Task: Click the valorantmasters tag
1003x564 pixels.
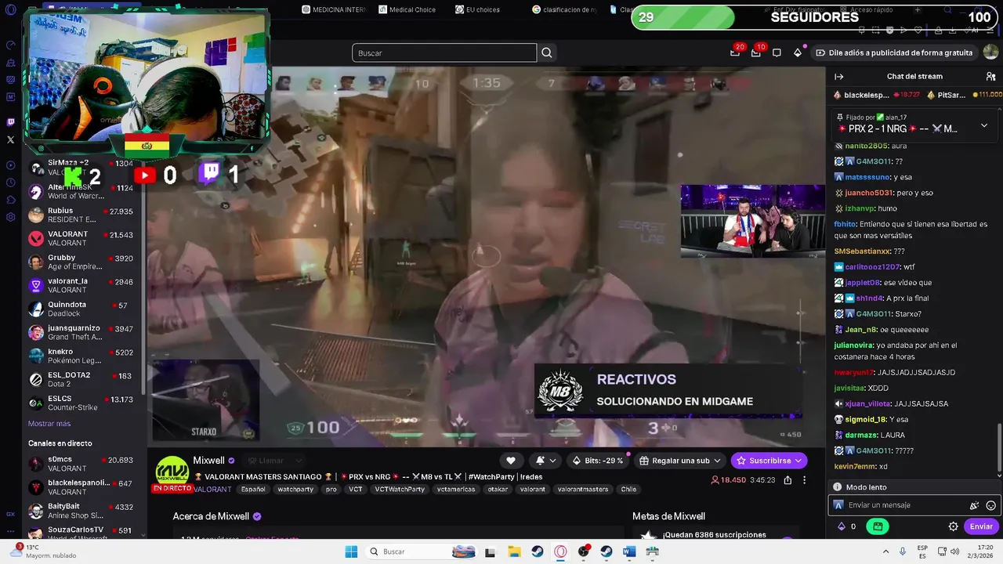Action: tap(582, 489)
